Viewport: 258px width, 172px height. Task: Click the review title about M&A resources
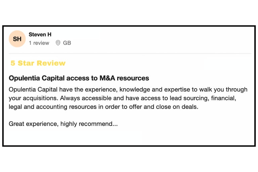point(79,78)
